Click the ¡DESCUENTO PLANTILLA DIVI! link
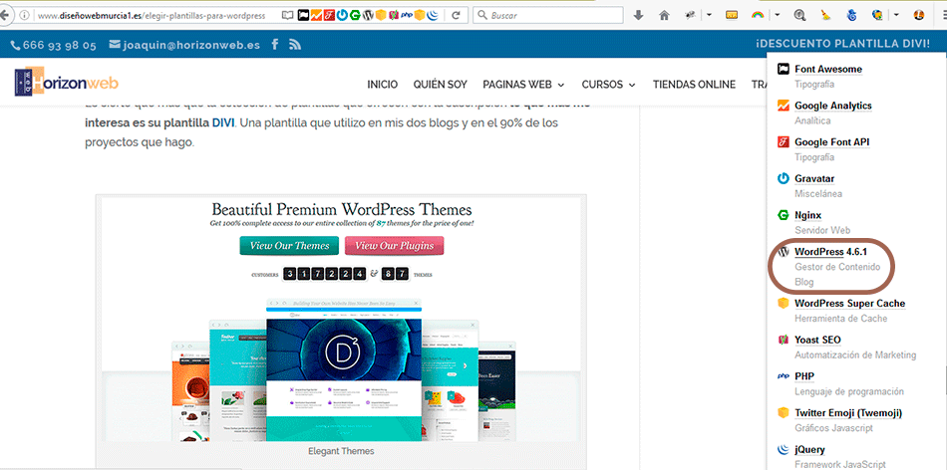Screen dimensions: 947x470 click(x=843, y=44)
